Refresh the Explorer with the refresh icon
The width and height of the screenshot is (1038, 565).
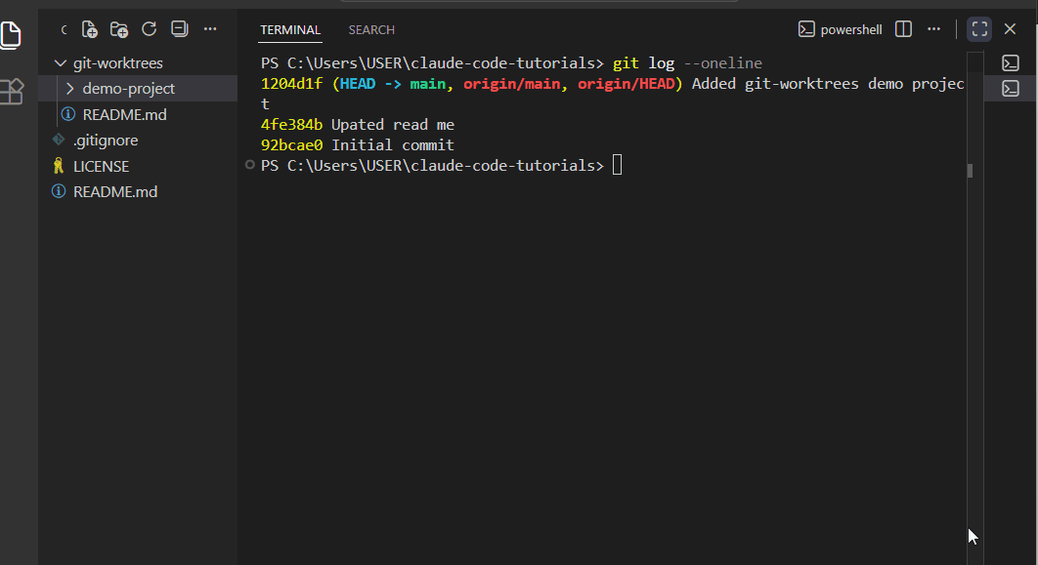(149, 29)
